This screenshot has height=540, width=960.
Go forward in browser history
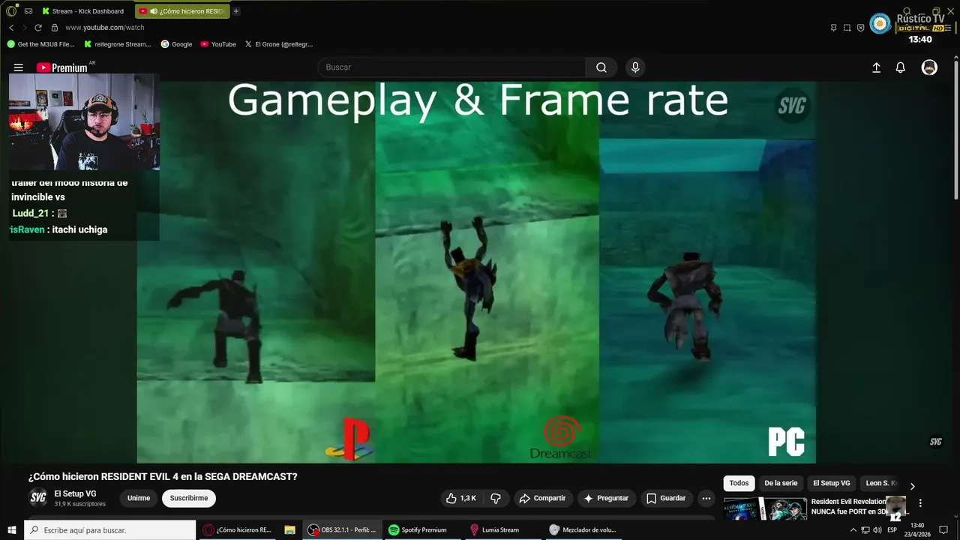tap(25, 28)
